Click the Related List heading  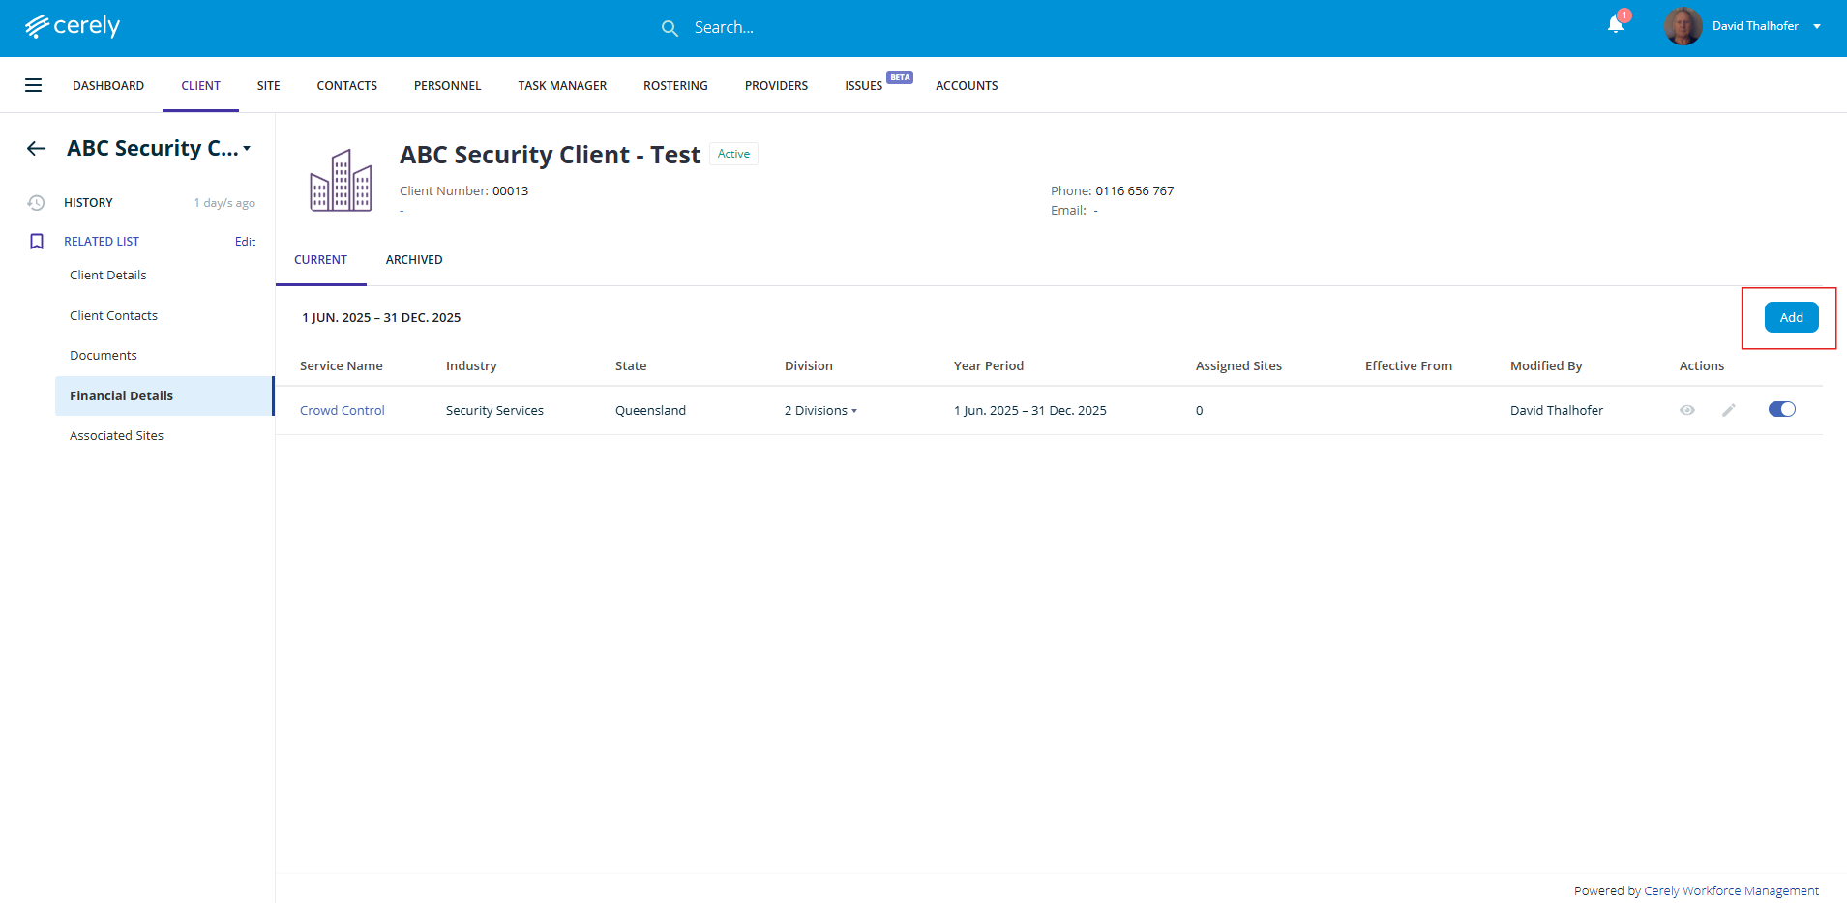click(102, 241)
